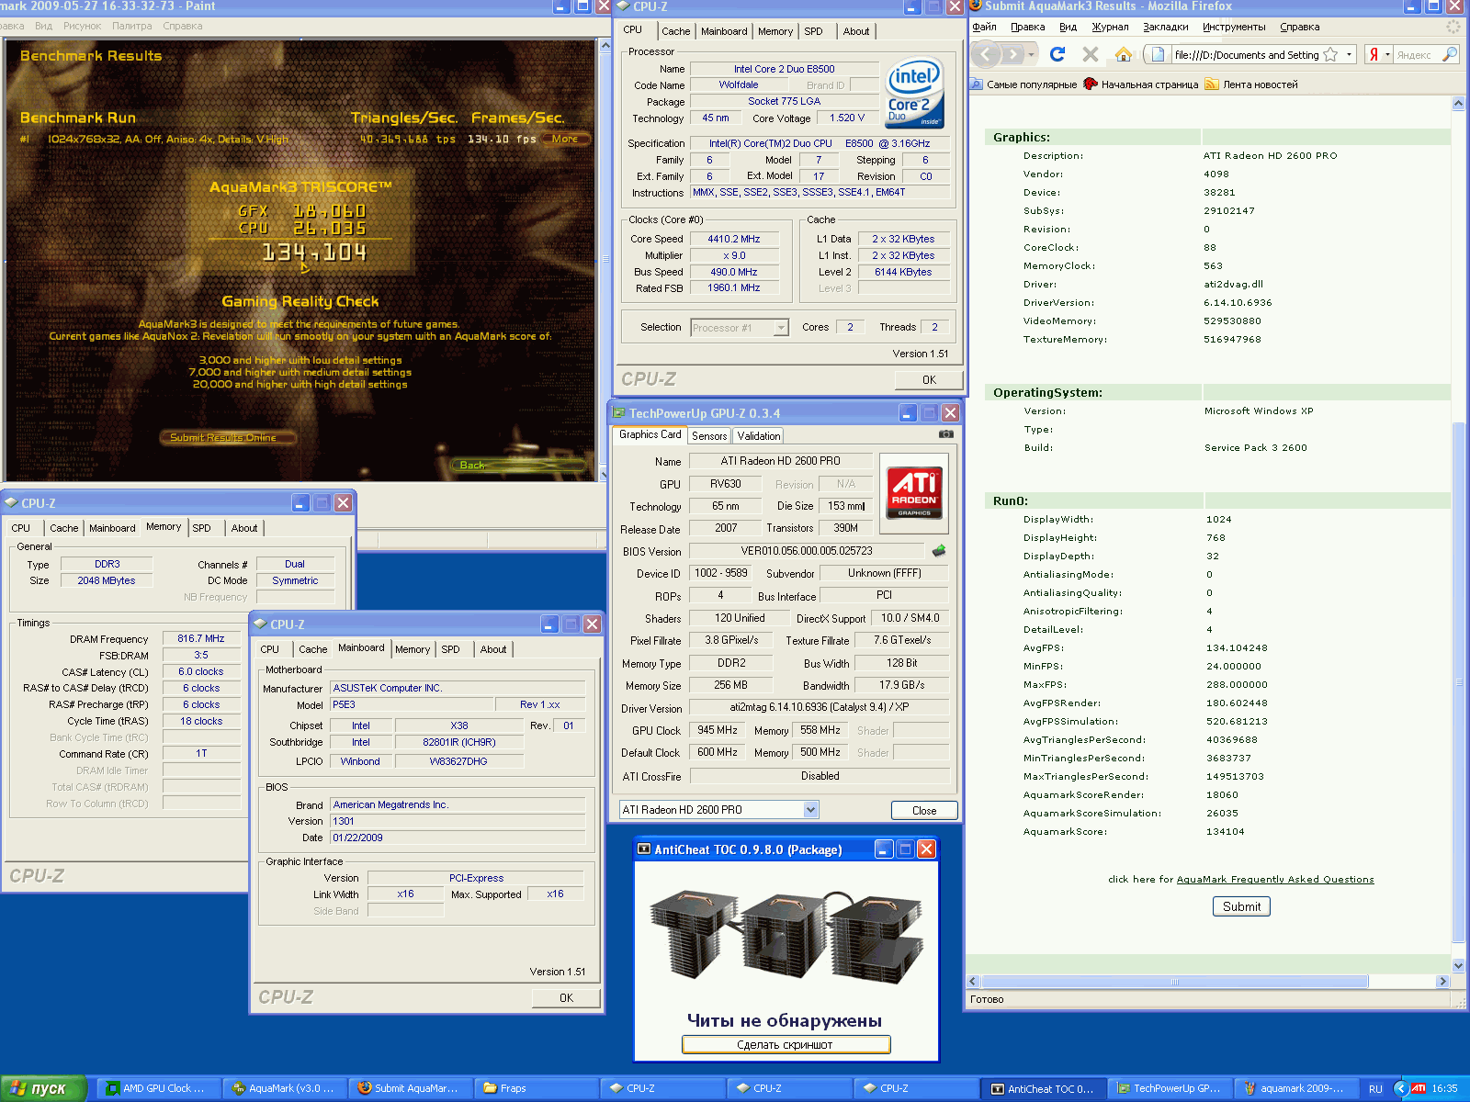
Task: Click the Firefox stop loading X icon
Action: pyautogui.click(x=1091, y=54)
